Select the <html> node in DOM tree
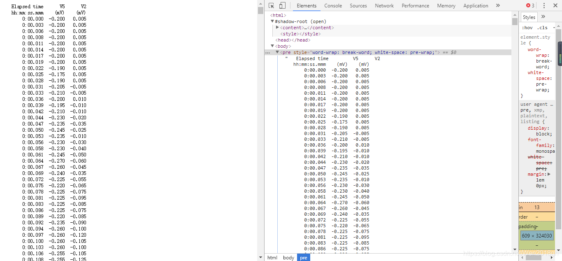Viewport: 562px width, 261px height. [278, 15]
